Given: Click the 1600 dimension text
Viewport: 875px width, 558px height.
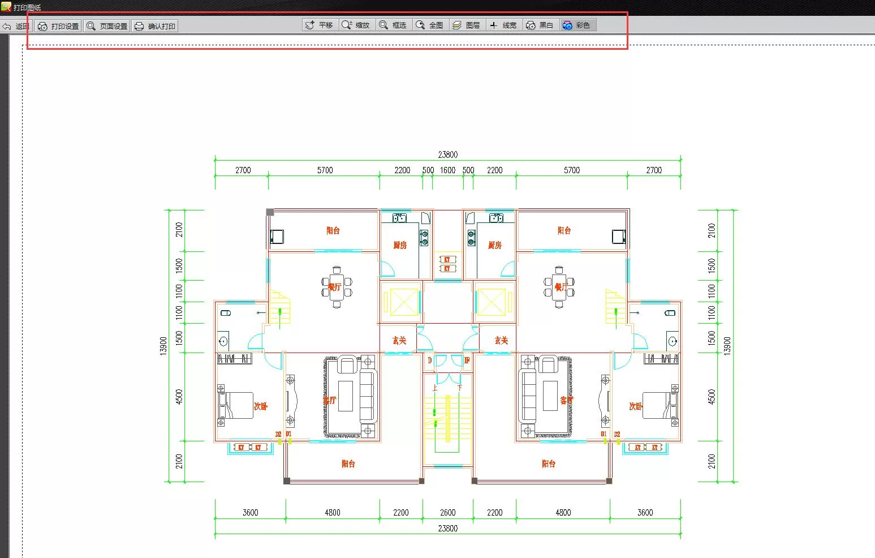Looking at the screenshot, I should tap(447, 170).
